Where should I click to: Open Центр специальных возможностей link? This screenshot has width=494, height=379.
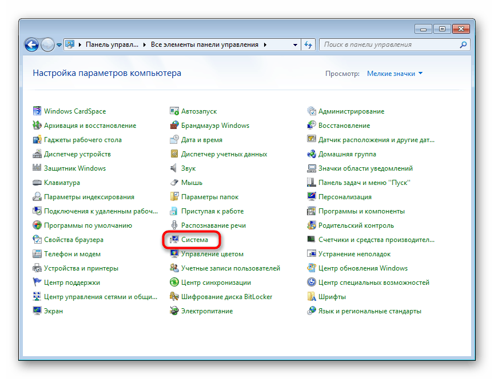click(x=374, y=283)
